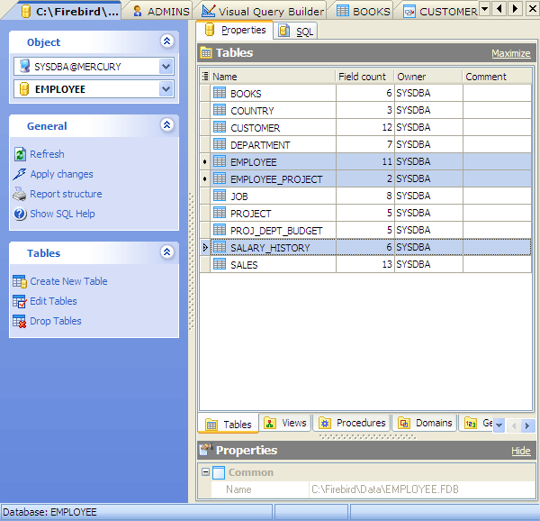Select the Tables bottom tab
The height and width of the screenshot is (521, 540).
(x=229, y=424)
